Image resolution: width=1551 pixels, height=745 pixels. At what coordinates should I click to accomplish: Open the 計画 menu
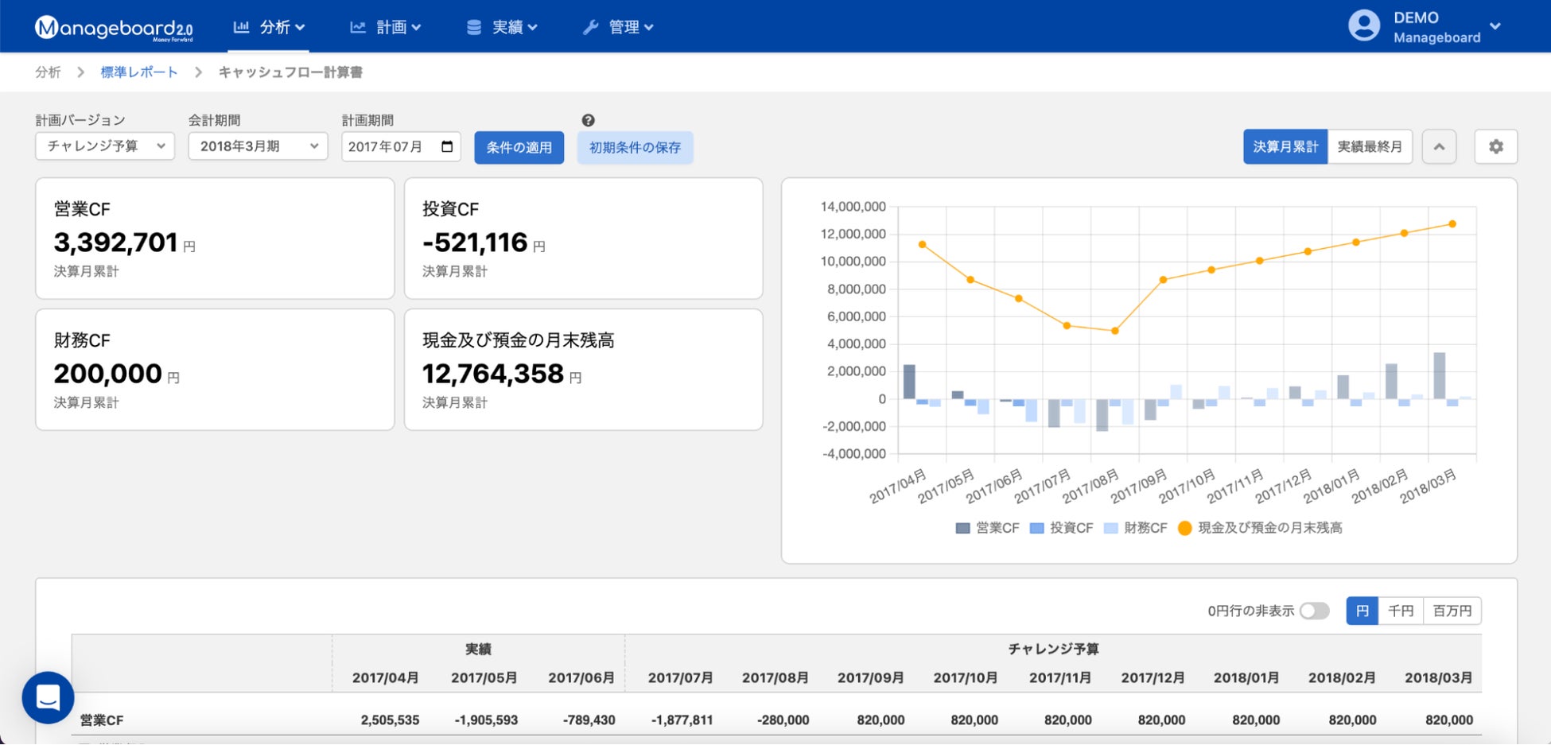tap(386, 28)
